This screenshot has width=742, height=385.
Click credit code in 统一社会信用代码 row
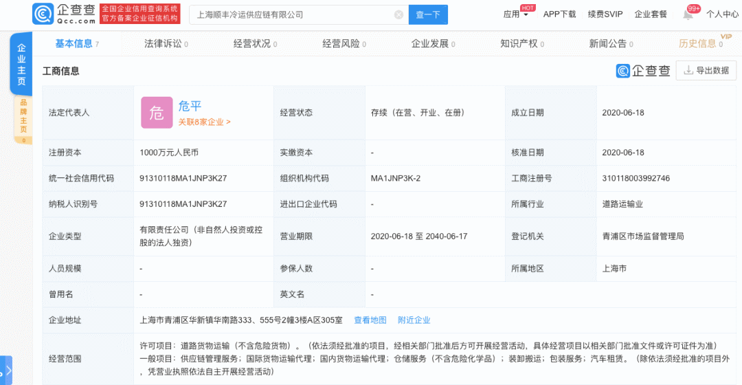click(x=183, y=178)
